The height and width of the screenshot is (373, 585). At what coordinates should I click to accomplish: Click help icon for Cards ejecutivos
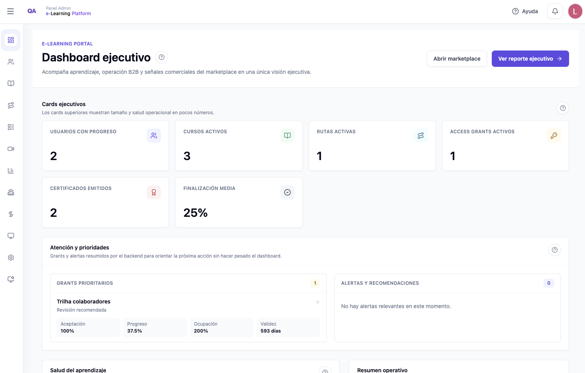pyautogui.click(x=563, y=108)
